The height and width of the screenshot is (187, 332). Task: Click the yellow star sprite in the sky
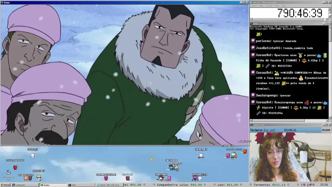pos(152,159)
